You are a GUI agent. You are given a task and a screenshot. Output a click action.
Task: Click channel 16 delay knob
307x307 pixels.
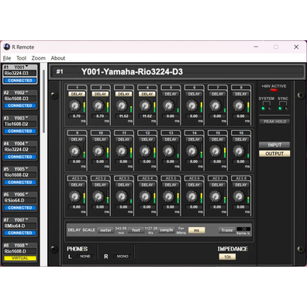point(239,151)
